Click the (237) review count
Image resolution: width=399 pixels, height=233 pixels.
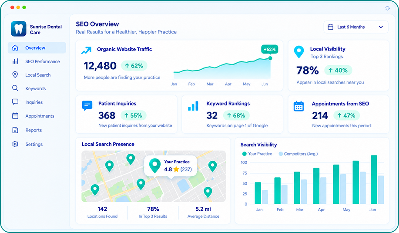point(186,169)
